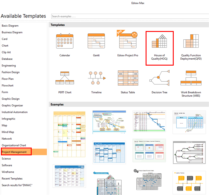Open the Decision Tree template
209x195 pixels.
[159, 78]
